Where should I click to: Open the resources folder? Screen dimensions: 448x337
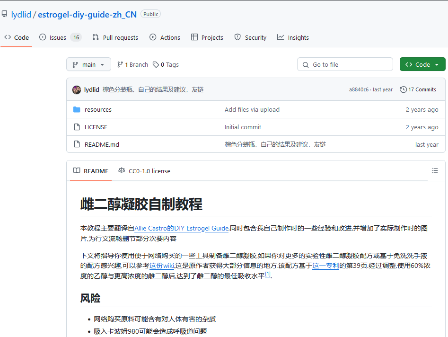pyautogui.click(x=98, y=109)
